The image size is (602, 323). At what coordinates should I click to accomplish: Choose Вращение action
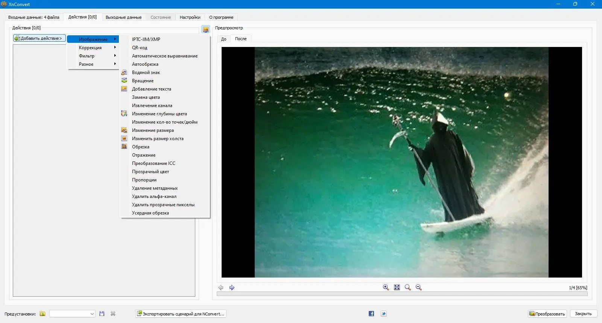pyautogui.click(x=165, y=81)
